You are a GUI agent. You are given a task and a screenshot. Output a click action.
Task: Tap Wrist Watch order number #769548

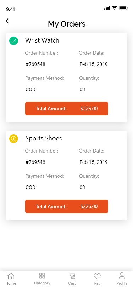[35, 64]
